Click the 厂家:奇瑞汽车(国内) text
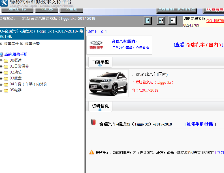 point(150,74)
